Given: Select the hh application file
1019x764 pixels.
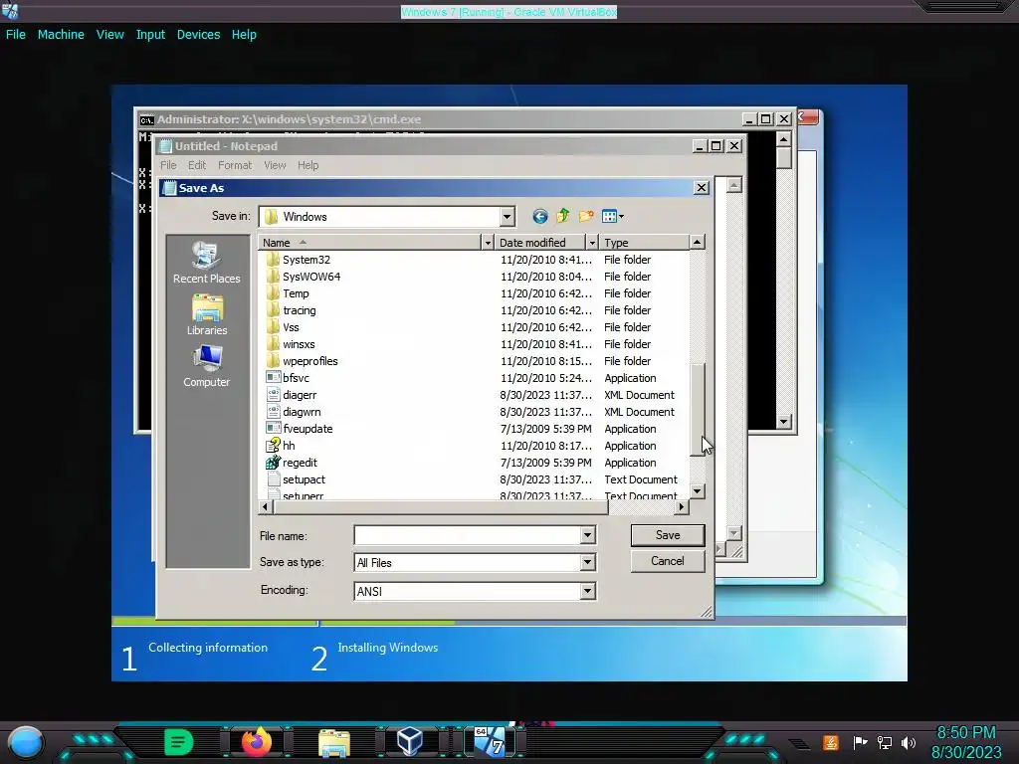Looking at the screenshot, I should click(289, 445).
